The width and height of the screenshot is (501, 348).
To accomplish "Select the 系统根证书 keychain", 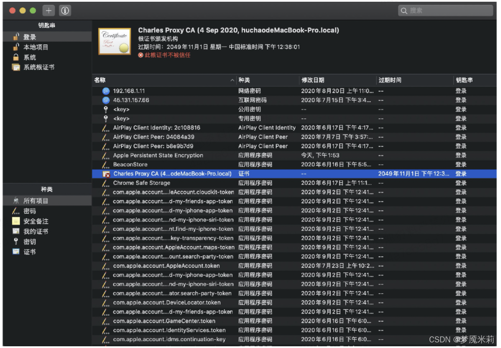I will [47, 67].
